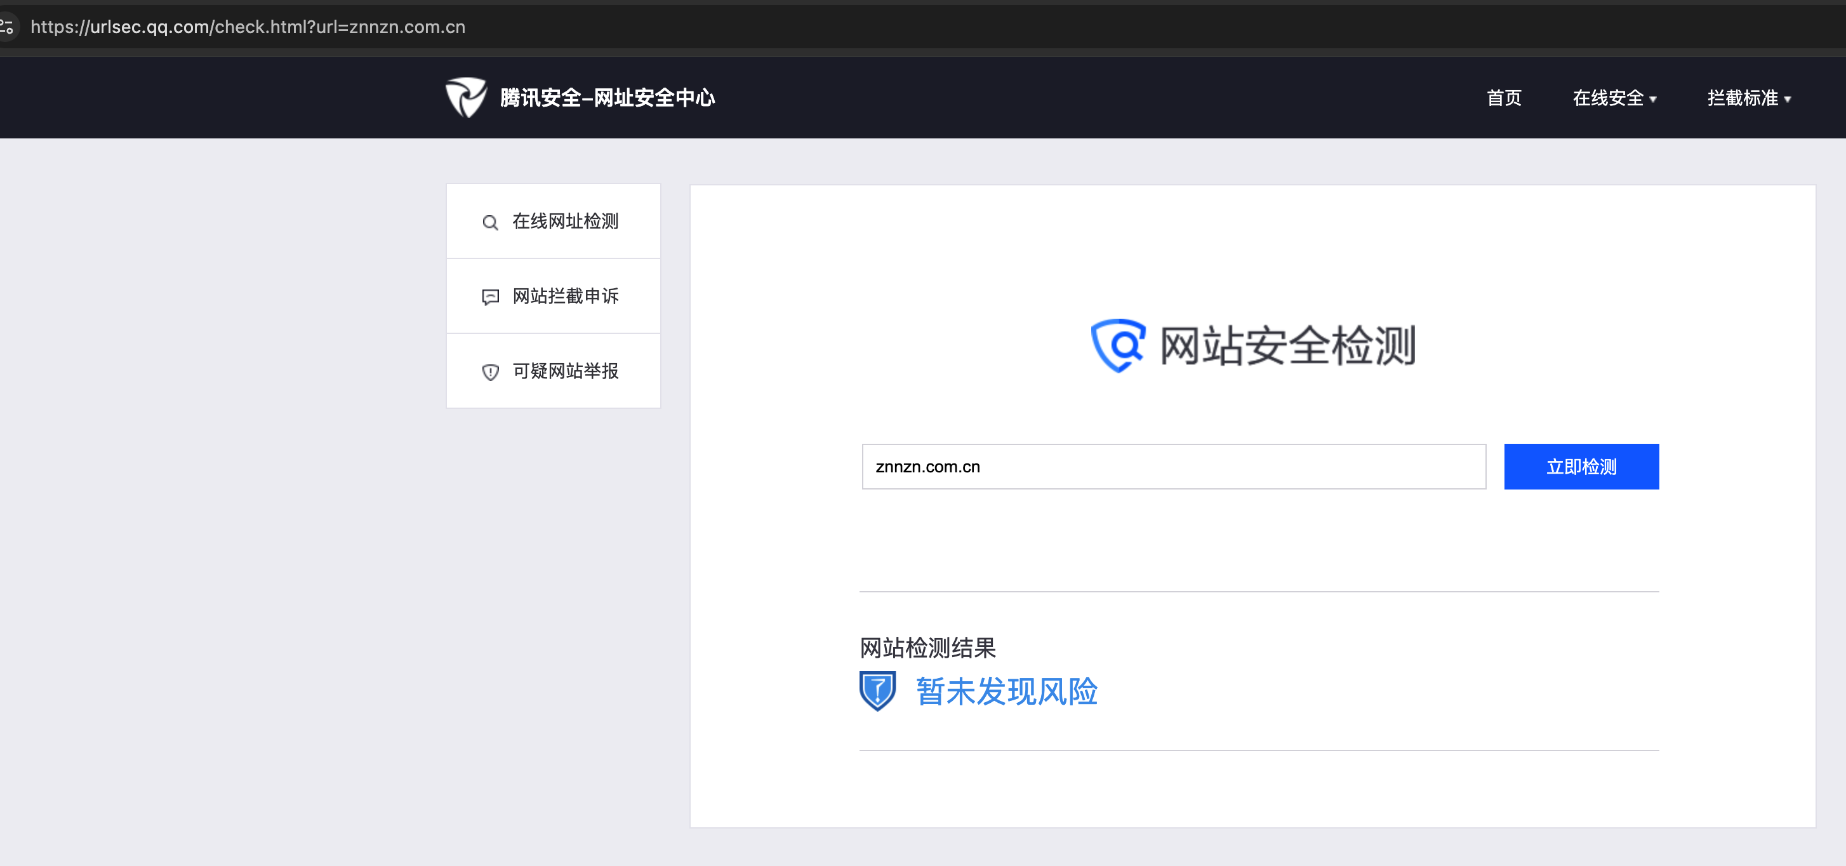The image size is (1846, 866).
Task: Click the site info icon in address bar
Action: click(7, 27)
